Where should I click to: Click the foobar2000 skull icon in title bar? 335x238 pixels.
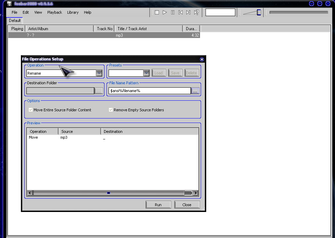pyautogui.click(x=9, y=4)
